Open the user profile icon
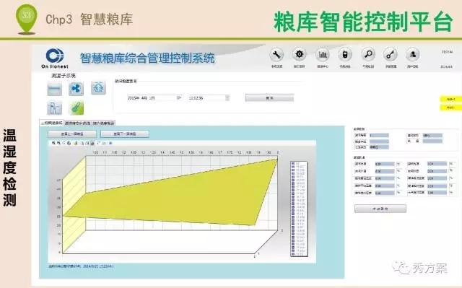The height and width of the screenshot is (288, 462). click(412, 55)
